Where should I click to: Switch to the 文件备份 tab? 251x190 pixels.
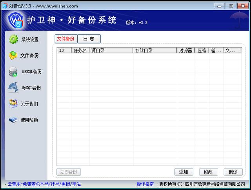[x=66, y=39]
